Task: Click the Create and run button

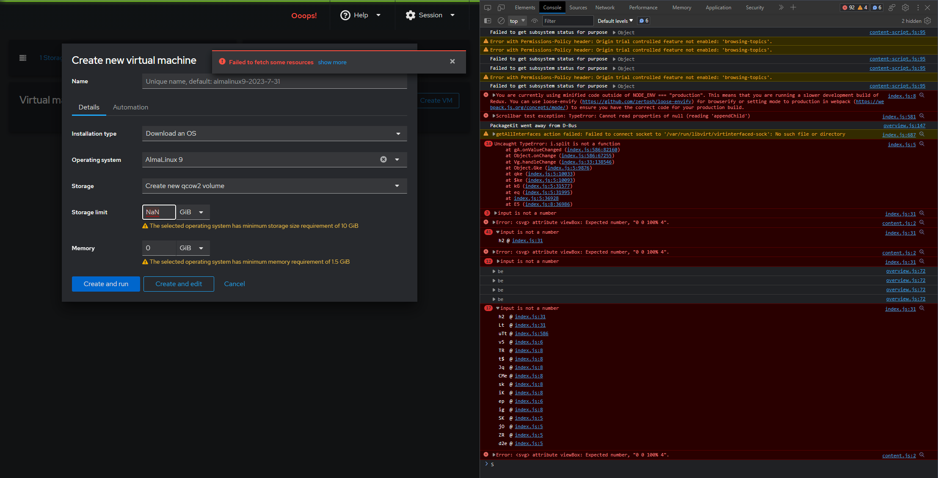Action: [x=106, y=284]
